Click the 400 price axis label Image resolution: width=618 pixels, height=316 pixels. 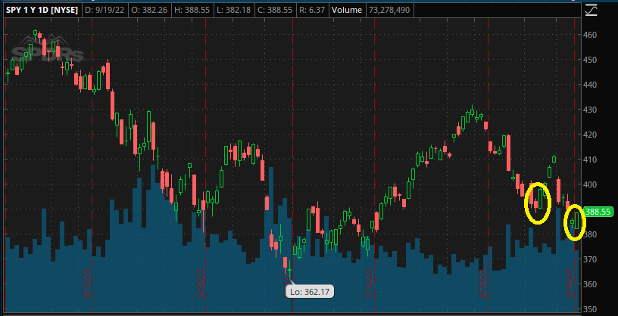pos(591,184)
